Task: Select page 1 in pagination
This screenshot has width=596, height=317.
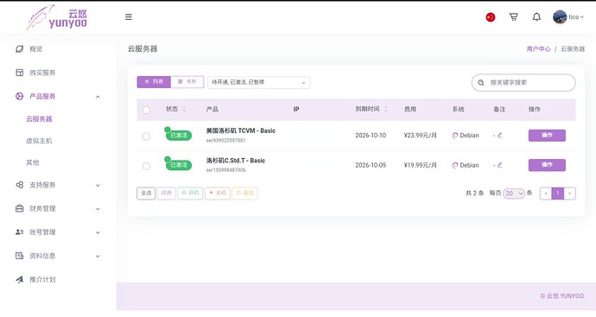Action: pyautogui.click(x=558, y=193)
